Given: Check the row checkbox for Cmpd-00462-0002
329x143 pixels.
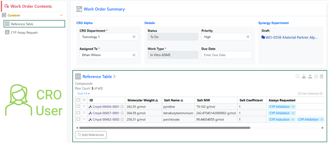Looking at the screenshot, I should [x=78, y=119].
